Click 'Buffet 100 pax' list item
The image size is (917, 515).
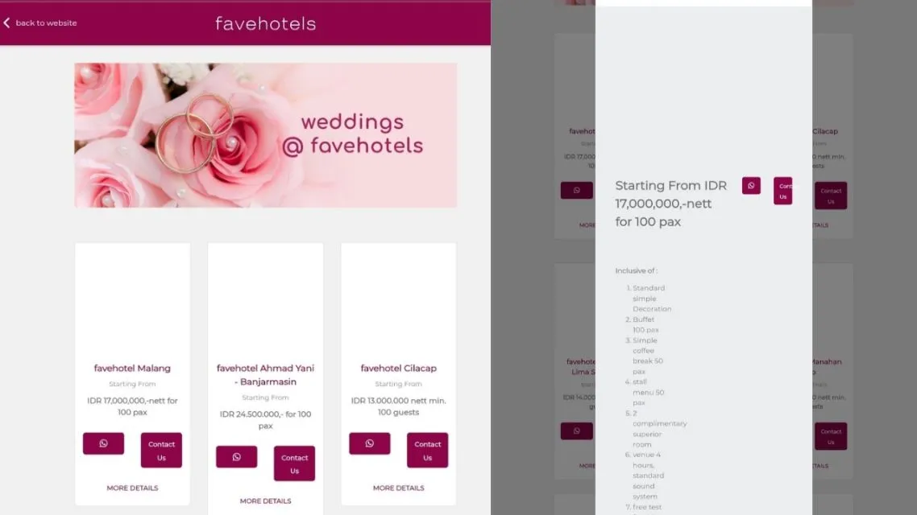pyautogui.click(x=645, y=324)
